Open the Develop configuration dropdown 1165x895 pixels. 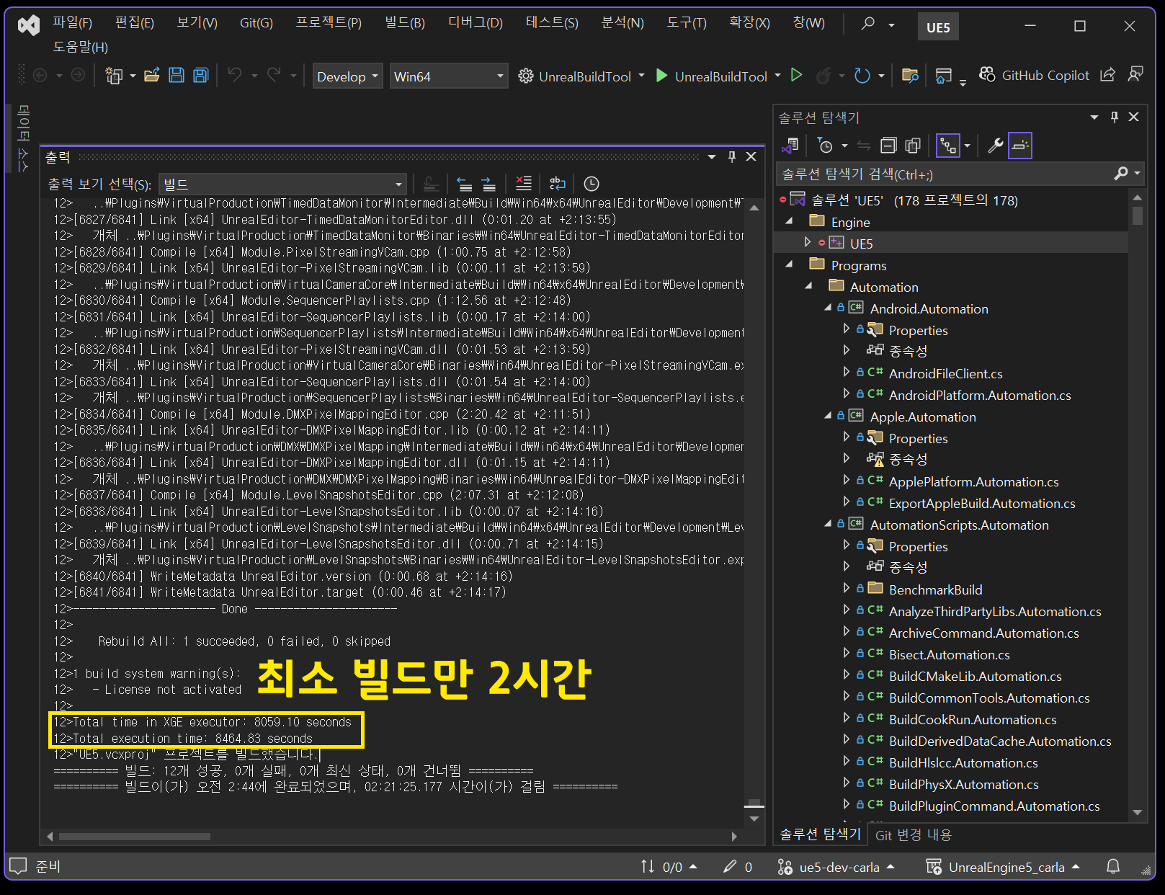point(347,76)
